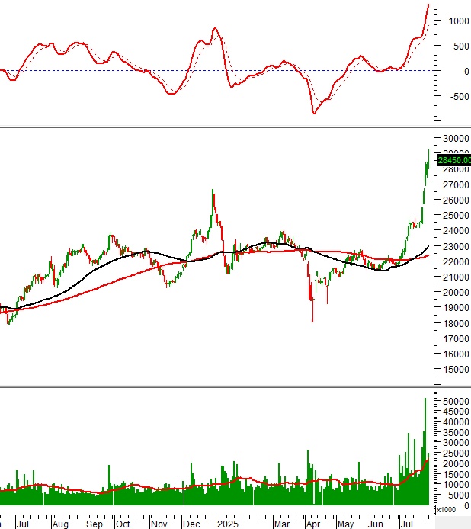Click the Oct month marker on time axis
The image size is (471, 529).
123,524
